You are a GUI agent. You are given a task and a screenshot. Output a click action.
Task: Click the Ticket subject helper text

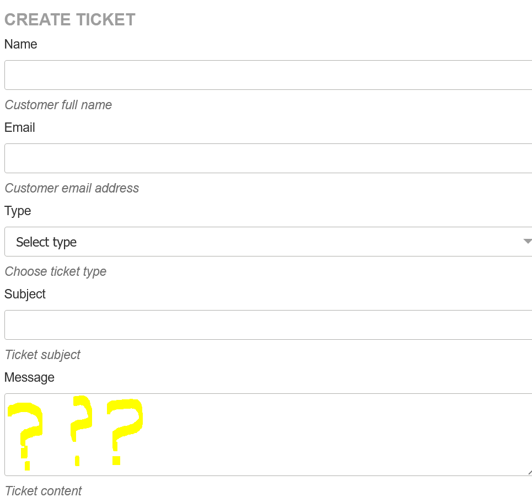42,355
